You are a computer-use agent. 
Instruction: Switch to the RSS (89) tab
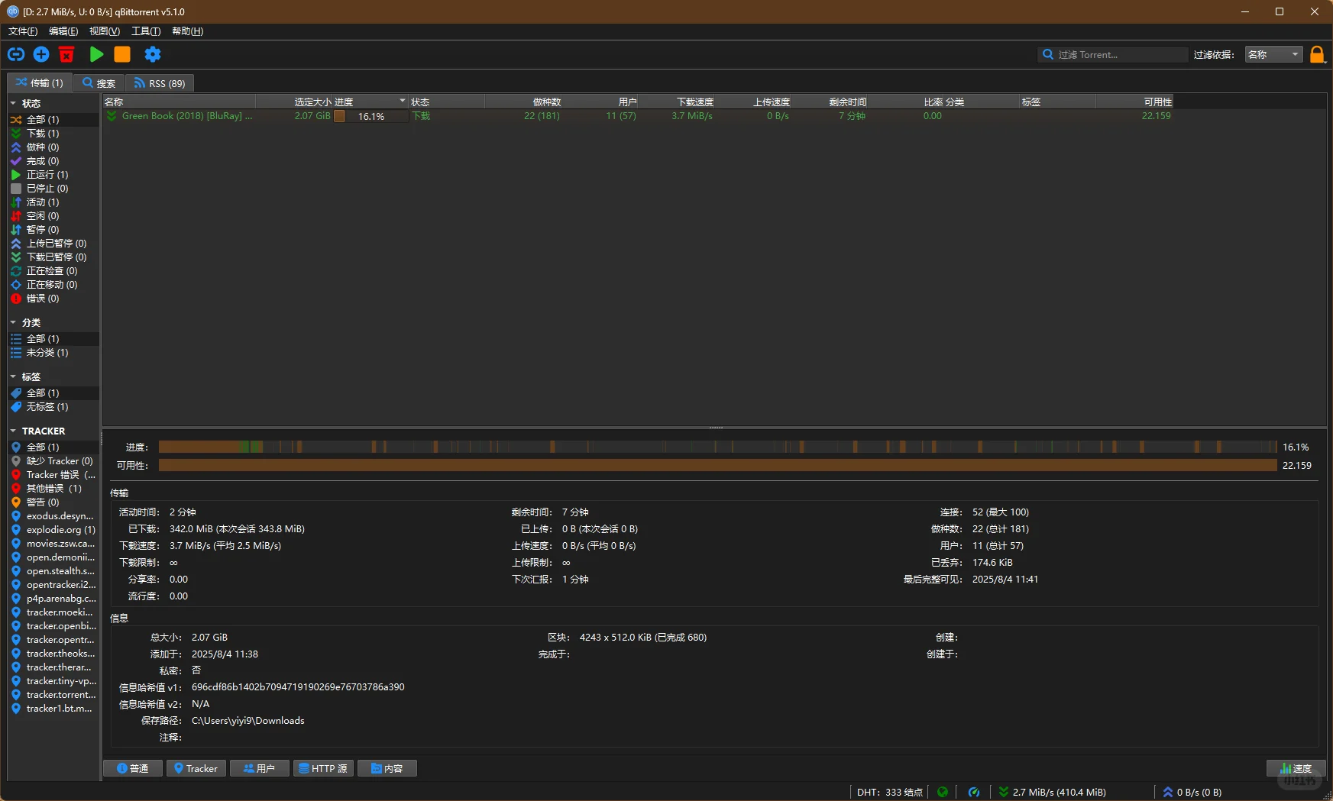[x=160, y=83]
